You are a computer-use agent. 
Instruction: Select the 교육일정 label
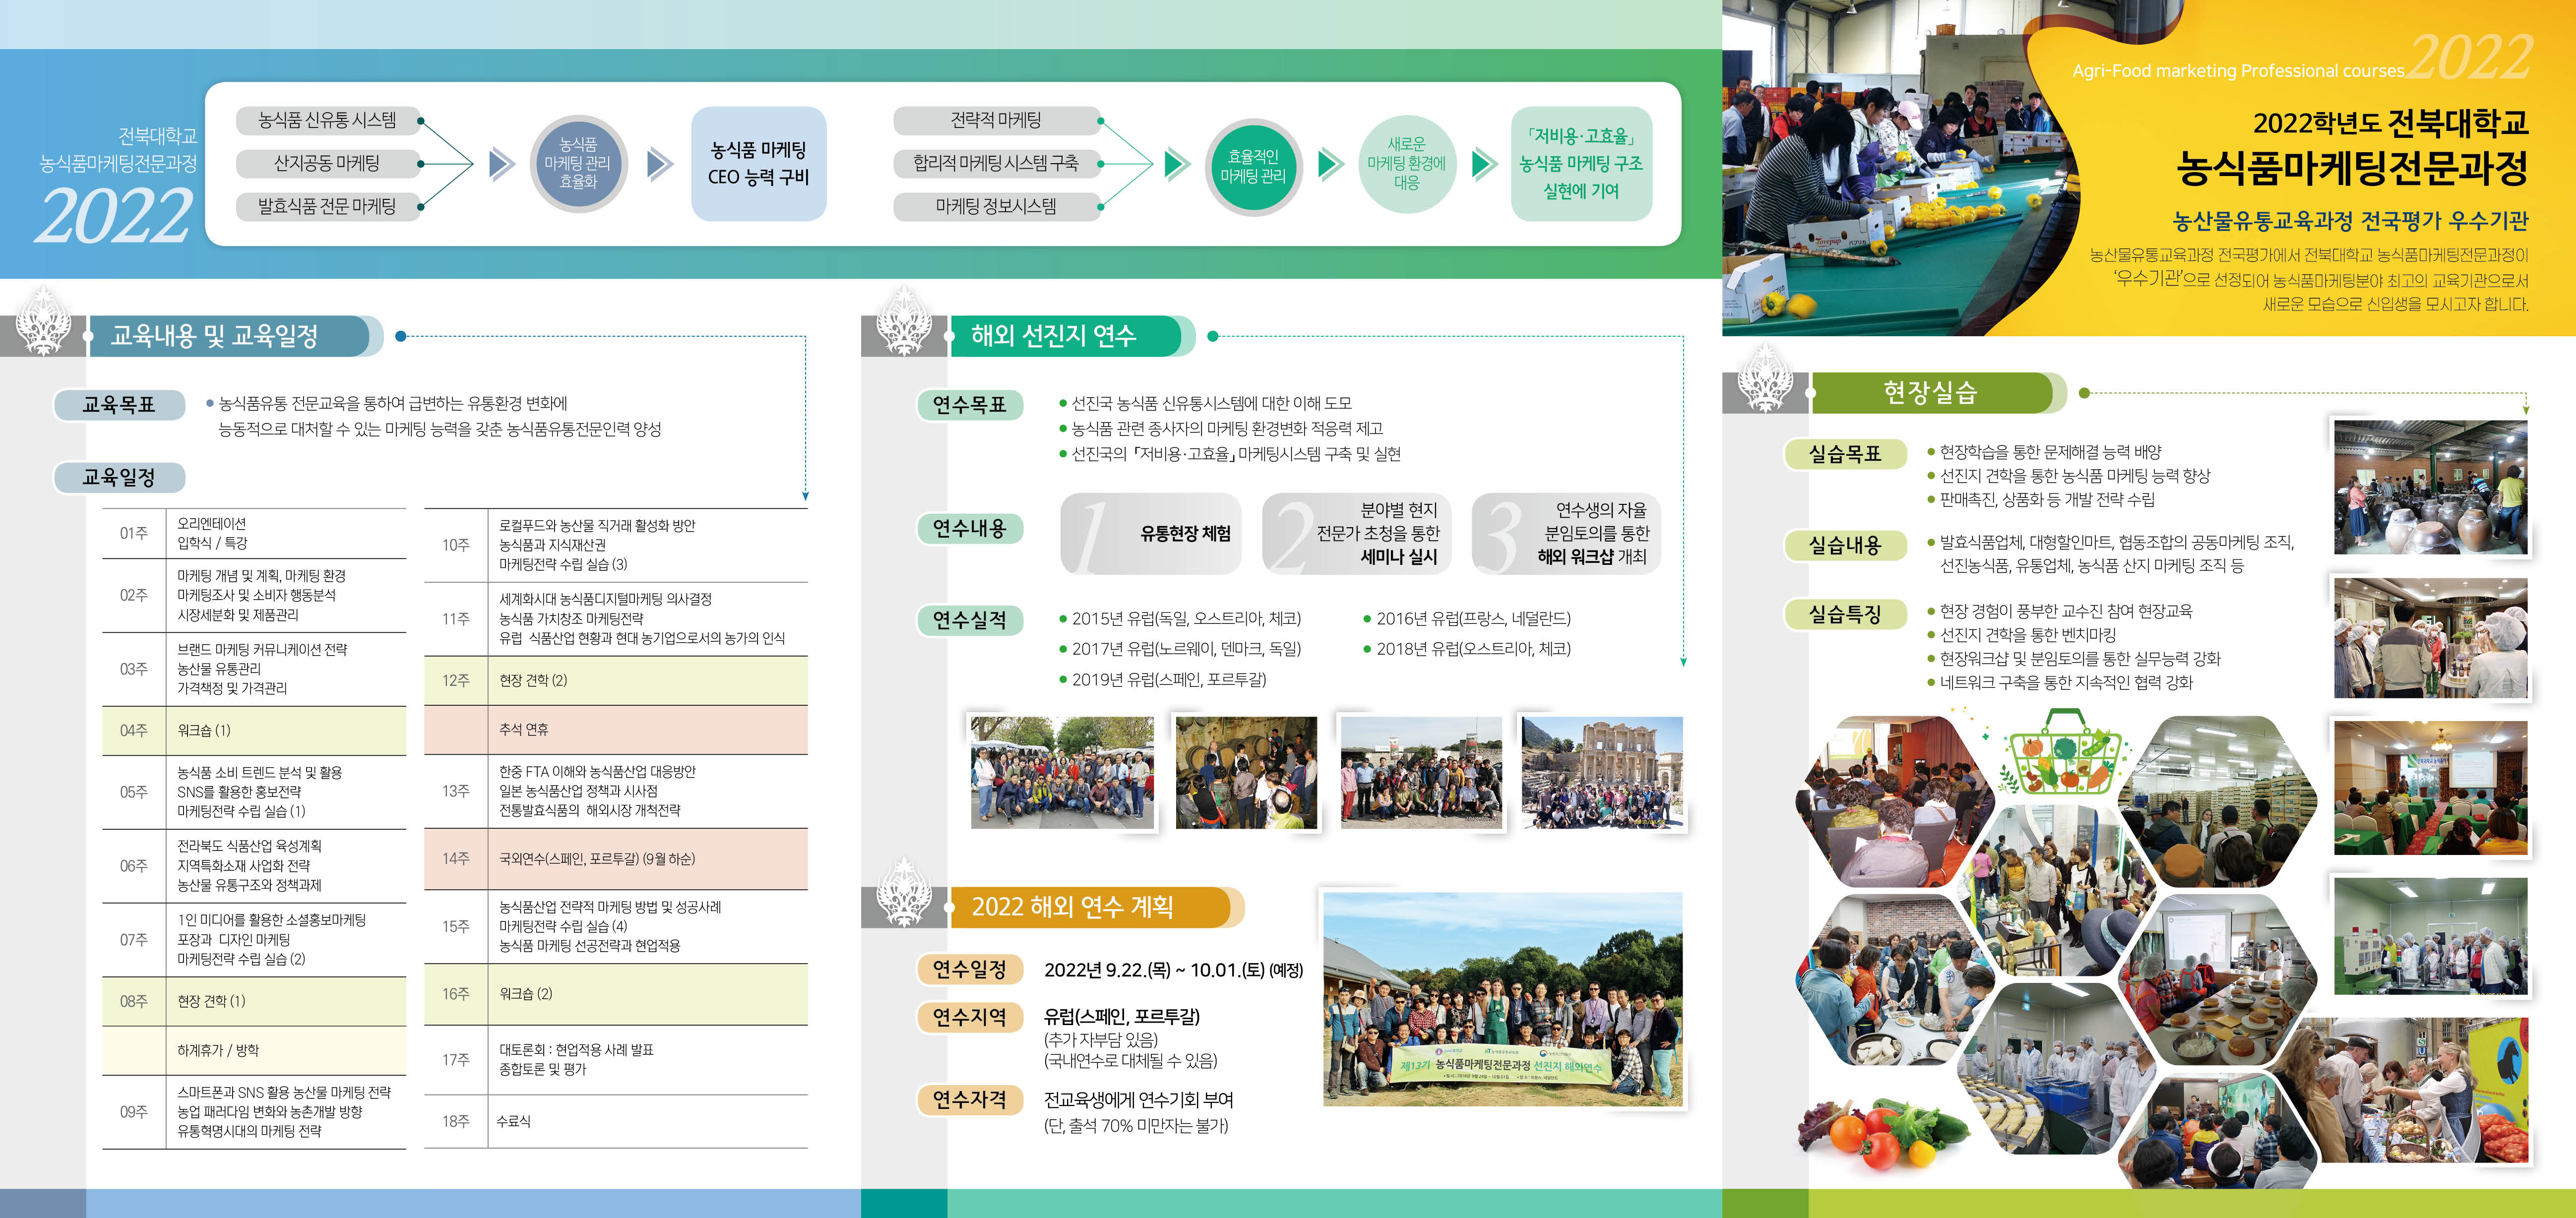click(x=119, y=478)
